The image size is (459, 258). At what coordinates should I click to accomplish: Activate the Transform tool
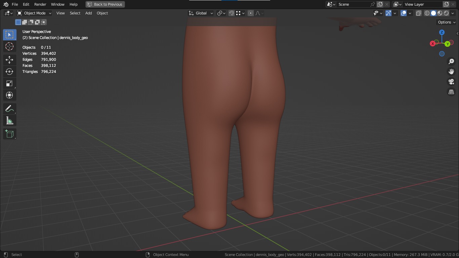[9, 95]
